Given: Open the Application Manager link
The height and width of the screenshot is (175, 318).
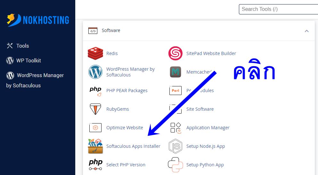Looking at the screenshot, I should point(208,128).
